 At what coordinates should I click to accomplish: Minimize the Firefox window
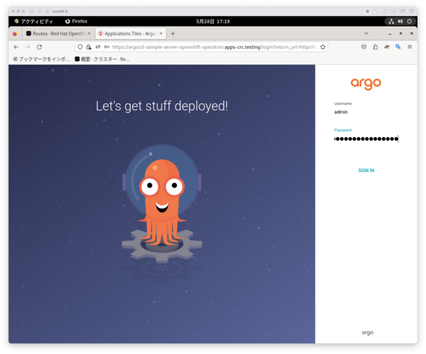(390, 34)
